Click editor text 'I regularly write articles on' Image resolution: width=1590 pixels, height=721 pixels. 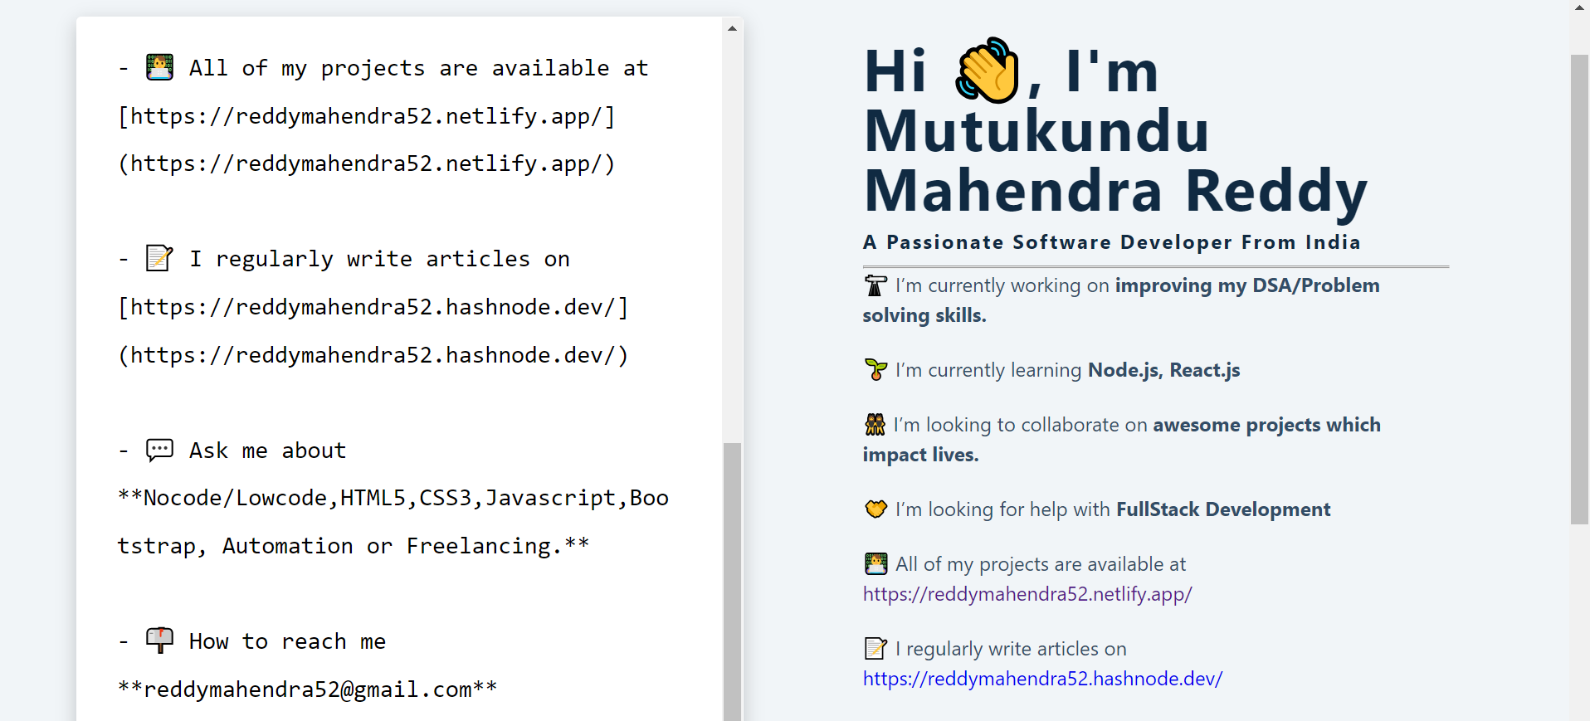pos(379,259)
